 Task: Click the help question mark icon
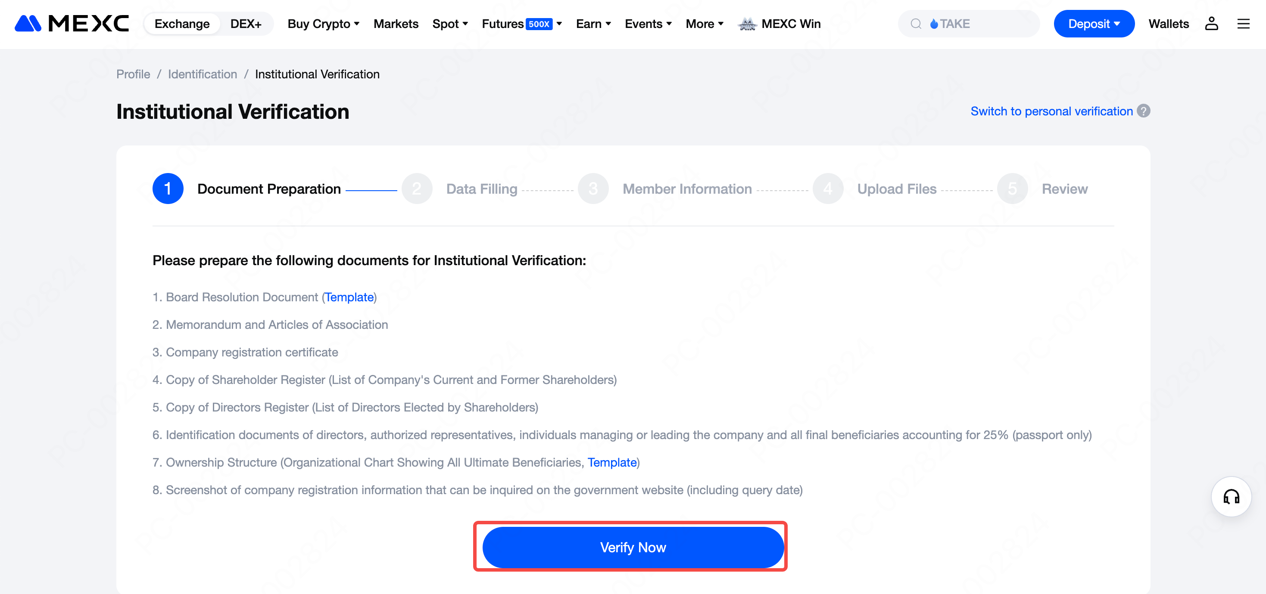(x=1144, y=111)
